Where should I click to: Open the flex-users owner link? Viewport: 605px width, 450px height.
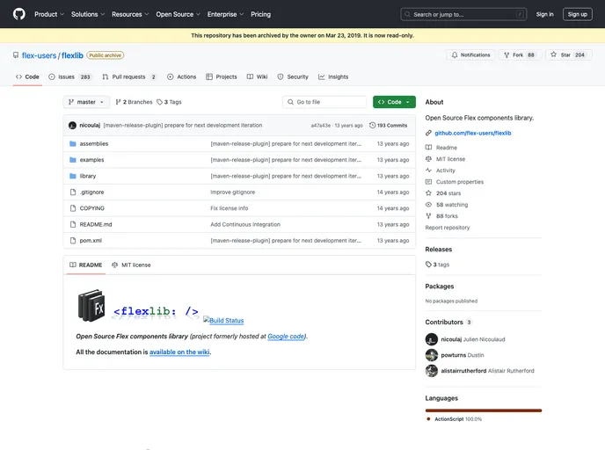39,55
